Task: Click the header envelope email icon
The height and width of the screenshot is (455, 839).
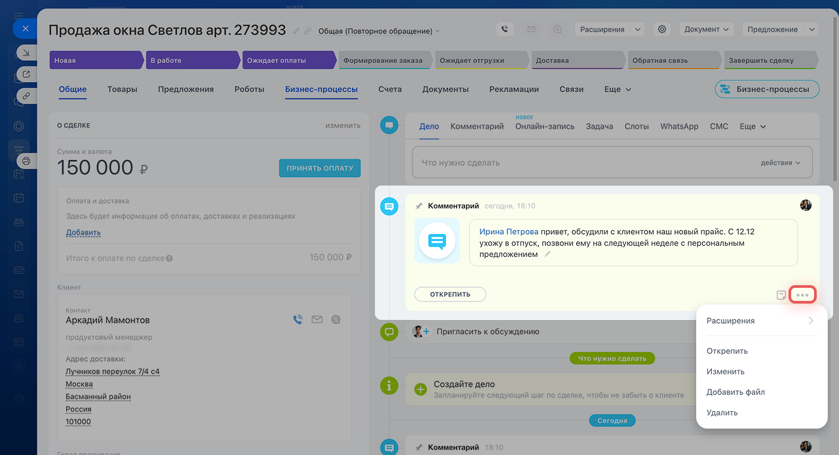Action: coord(531,30)
